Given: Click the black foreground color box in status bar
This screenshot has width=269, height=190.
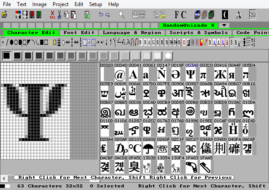Looking at the screenshot, I should coord(3,186).
